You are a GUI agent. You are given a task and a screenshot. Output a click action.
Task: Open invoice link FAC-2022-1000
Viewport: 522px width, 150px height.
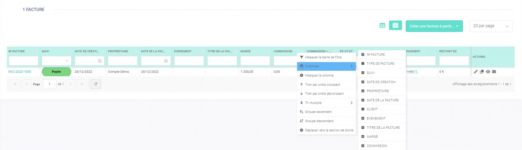tap(20, 72)
